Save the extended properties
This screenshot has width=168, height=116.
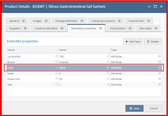(x=134, y=108)
